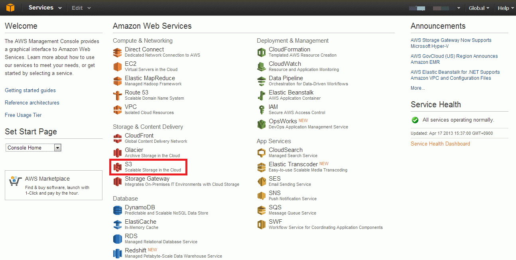Click the IAM key icon
The height and width of the screenshot is (260, 516).
tap(261, 110)
